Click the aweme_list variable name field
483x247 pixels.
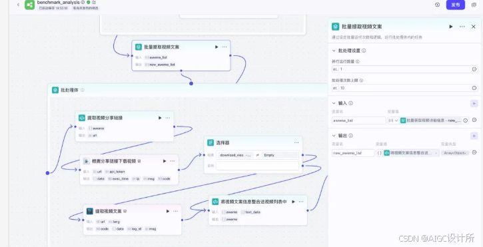click(x=359, y=121)
